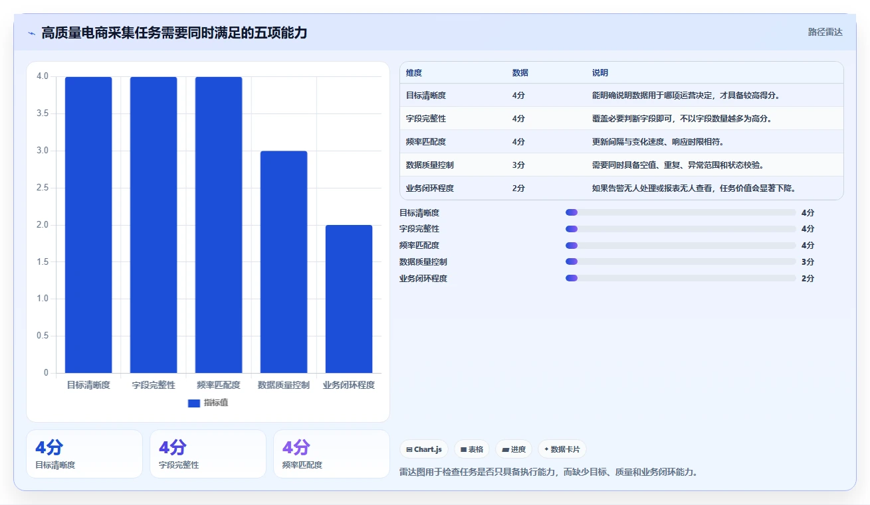Click the 数据 table column header
Image resolution: width=870 pixels, height=505 pixels.
[x=520, y=73]
